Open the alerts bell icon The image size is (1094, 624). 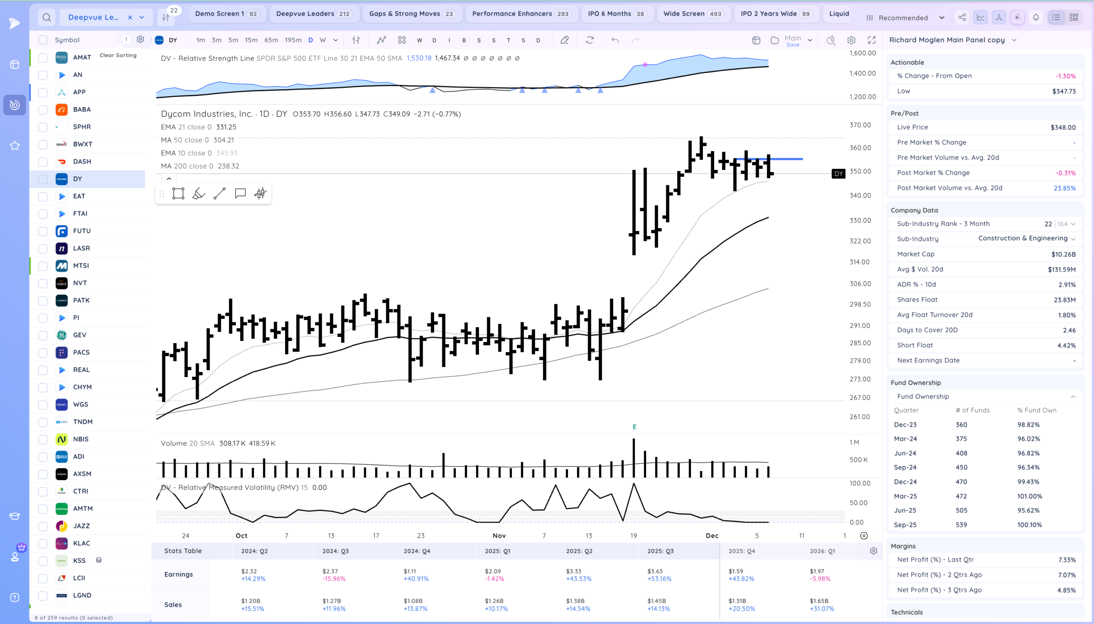tap(1036, 18)
